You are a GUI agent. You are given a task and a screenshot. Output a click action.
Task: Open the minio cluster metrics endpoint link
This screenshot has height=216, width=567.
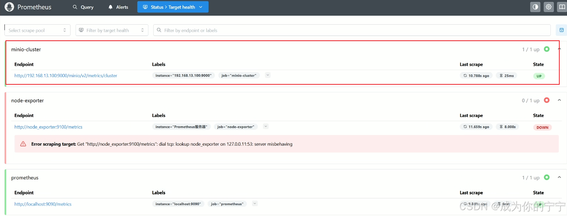[x=66, y=76]
